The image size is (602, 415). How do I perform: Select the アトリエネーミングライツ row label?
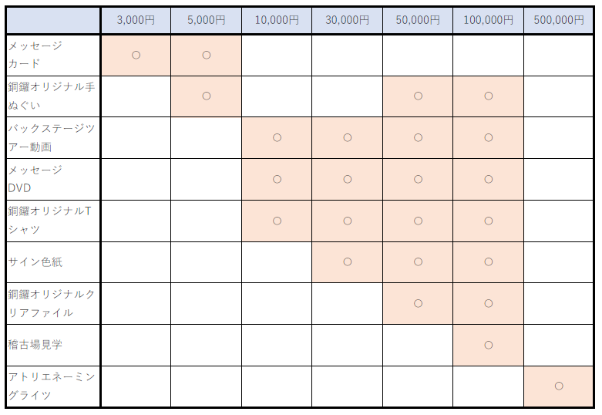coord(52,386)
